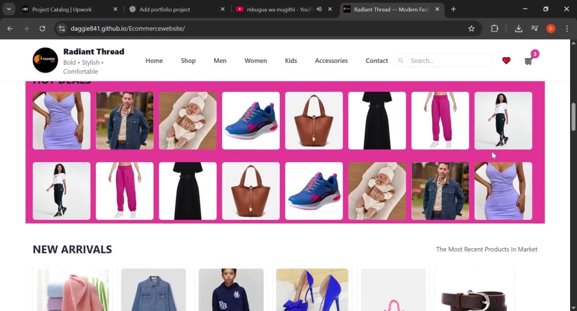
Task: Mute the YouTube tab audio icon
Action: (x=319, y=9)
